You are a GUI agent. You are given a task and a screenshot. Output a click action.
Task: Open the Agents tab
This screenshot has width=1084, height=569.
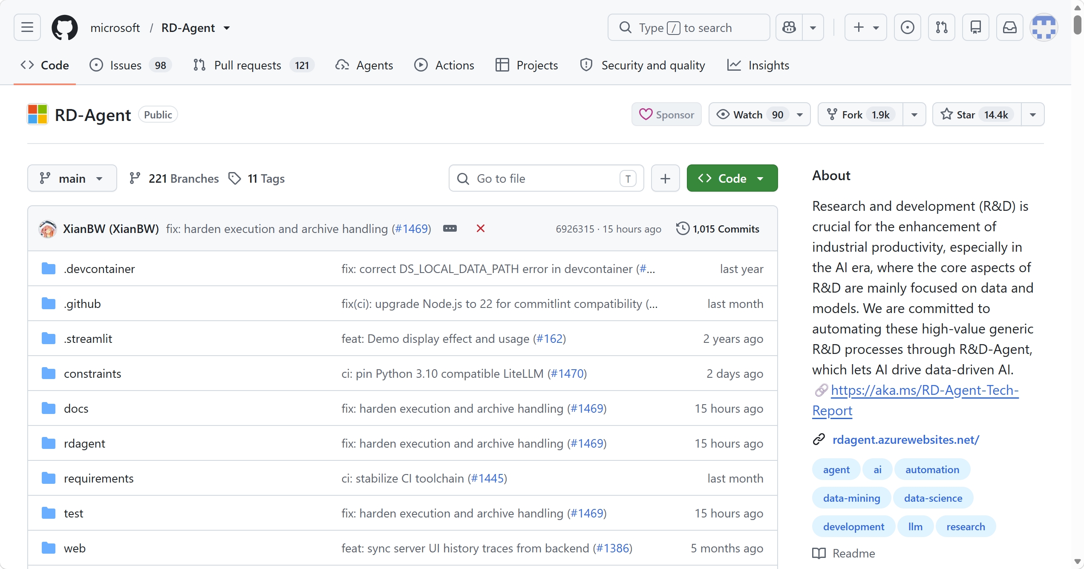(364, 65)
